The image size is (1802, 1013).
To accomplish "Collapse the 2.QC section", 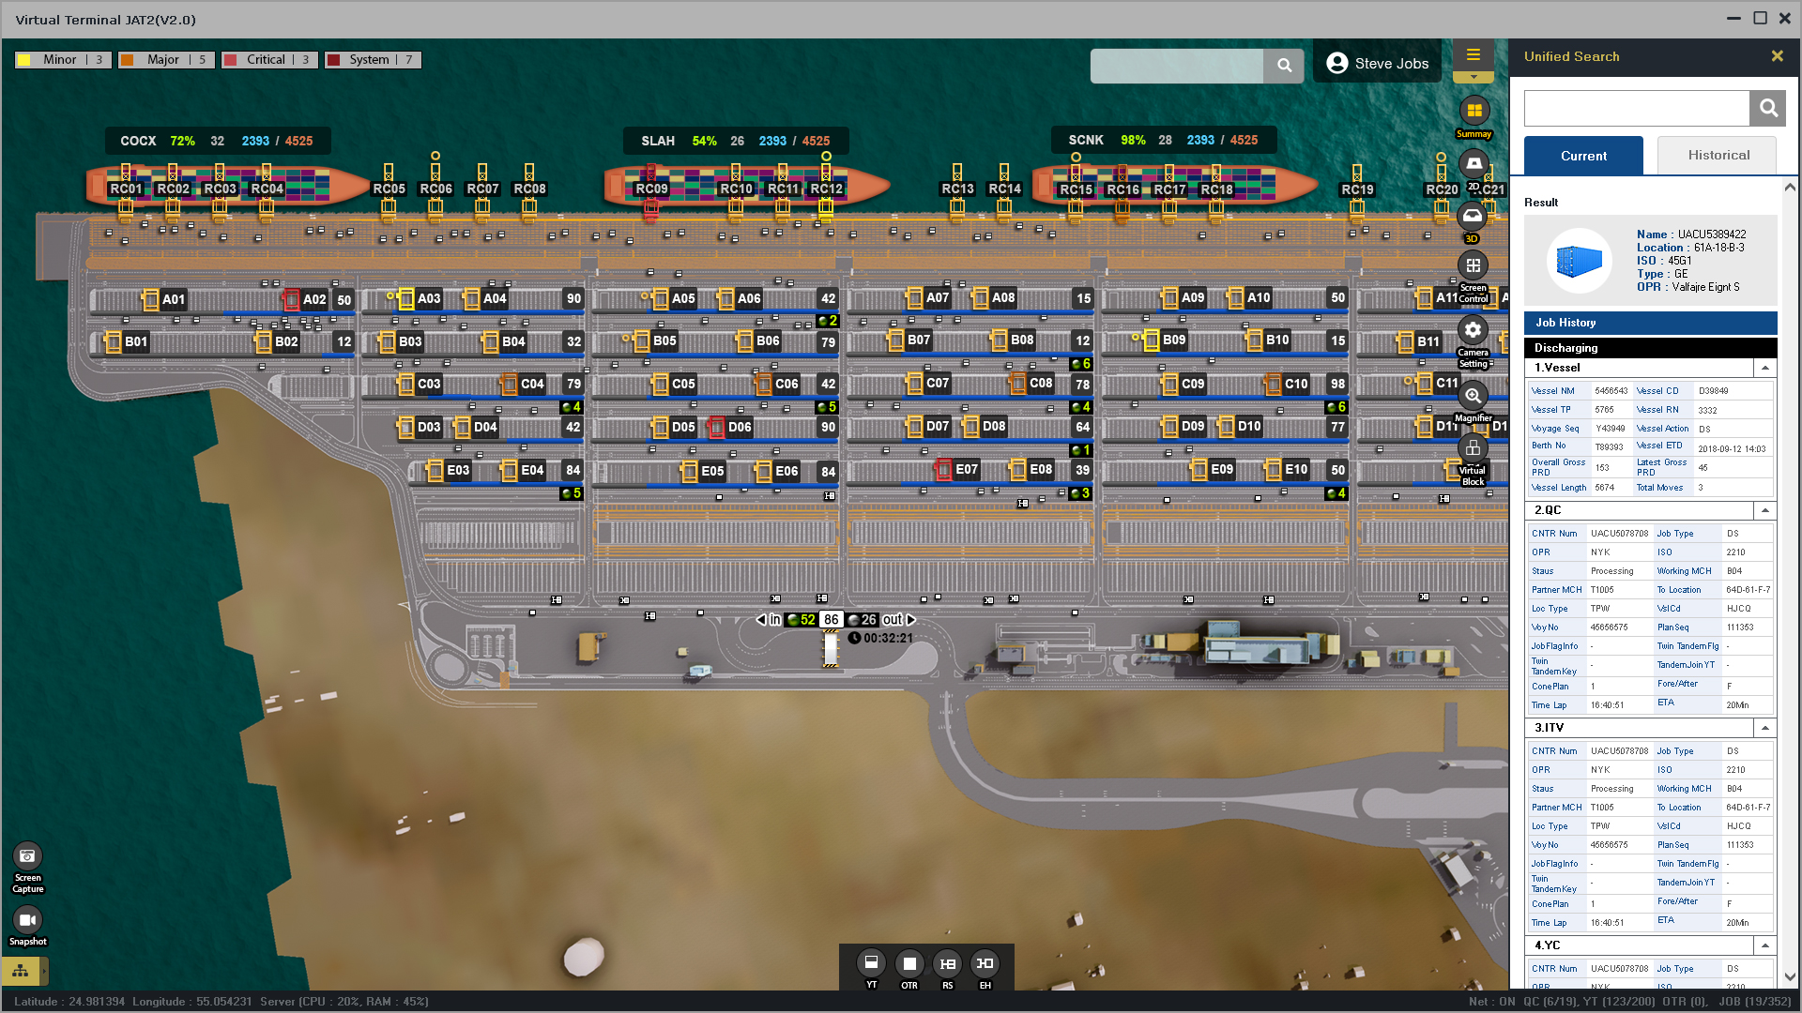I will 1764,510.
